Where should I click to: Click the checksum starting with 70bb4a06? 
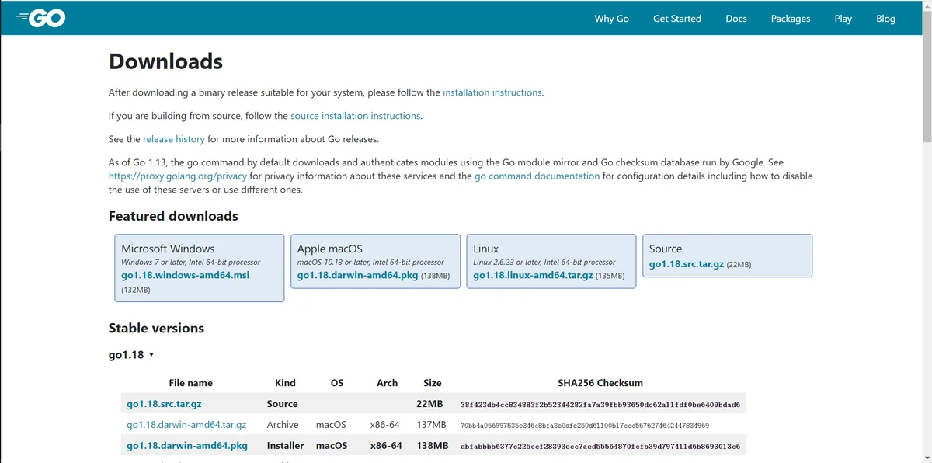tap(585, 426)
